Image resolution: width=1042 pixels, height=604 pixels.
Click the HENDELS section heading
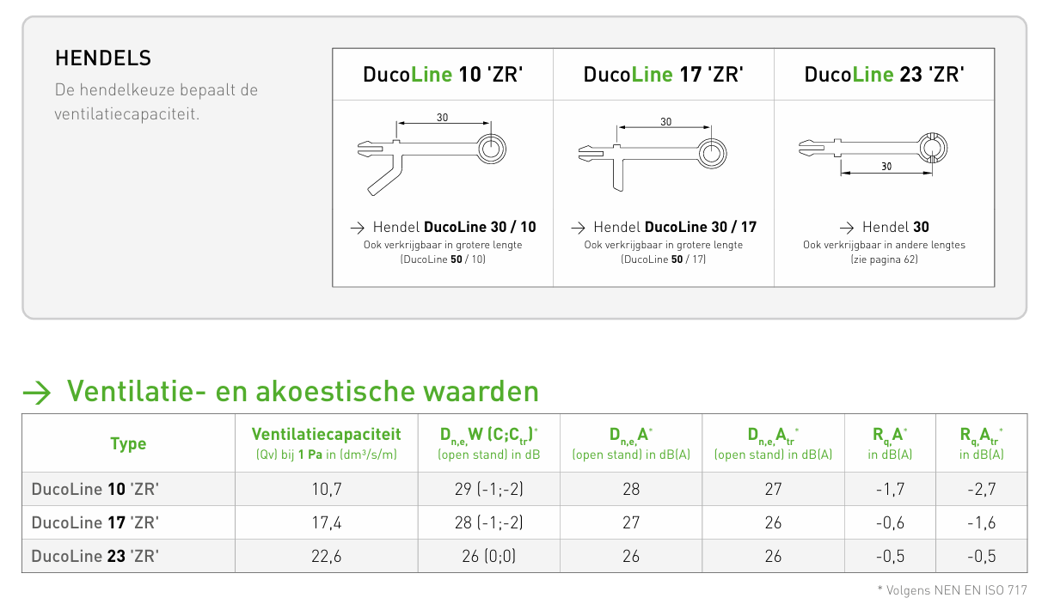point(103,58)
